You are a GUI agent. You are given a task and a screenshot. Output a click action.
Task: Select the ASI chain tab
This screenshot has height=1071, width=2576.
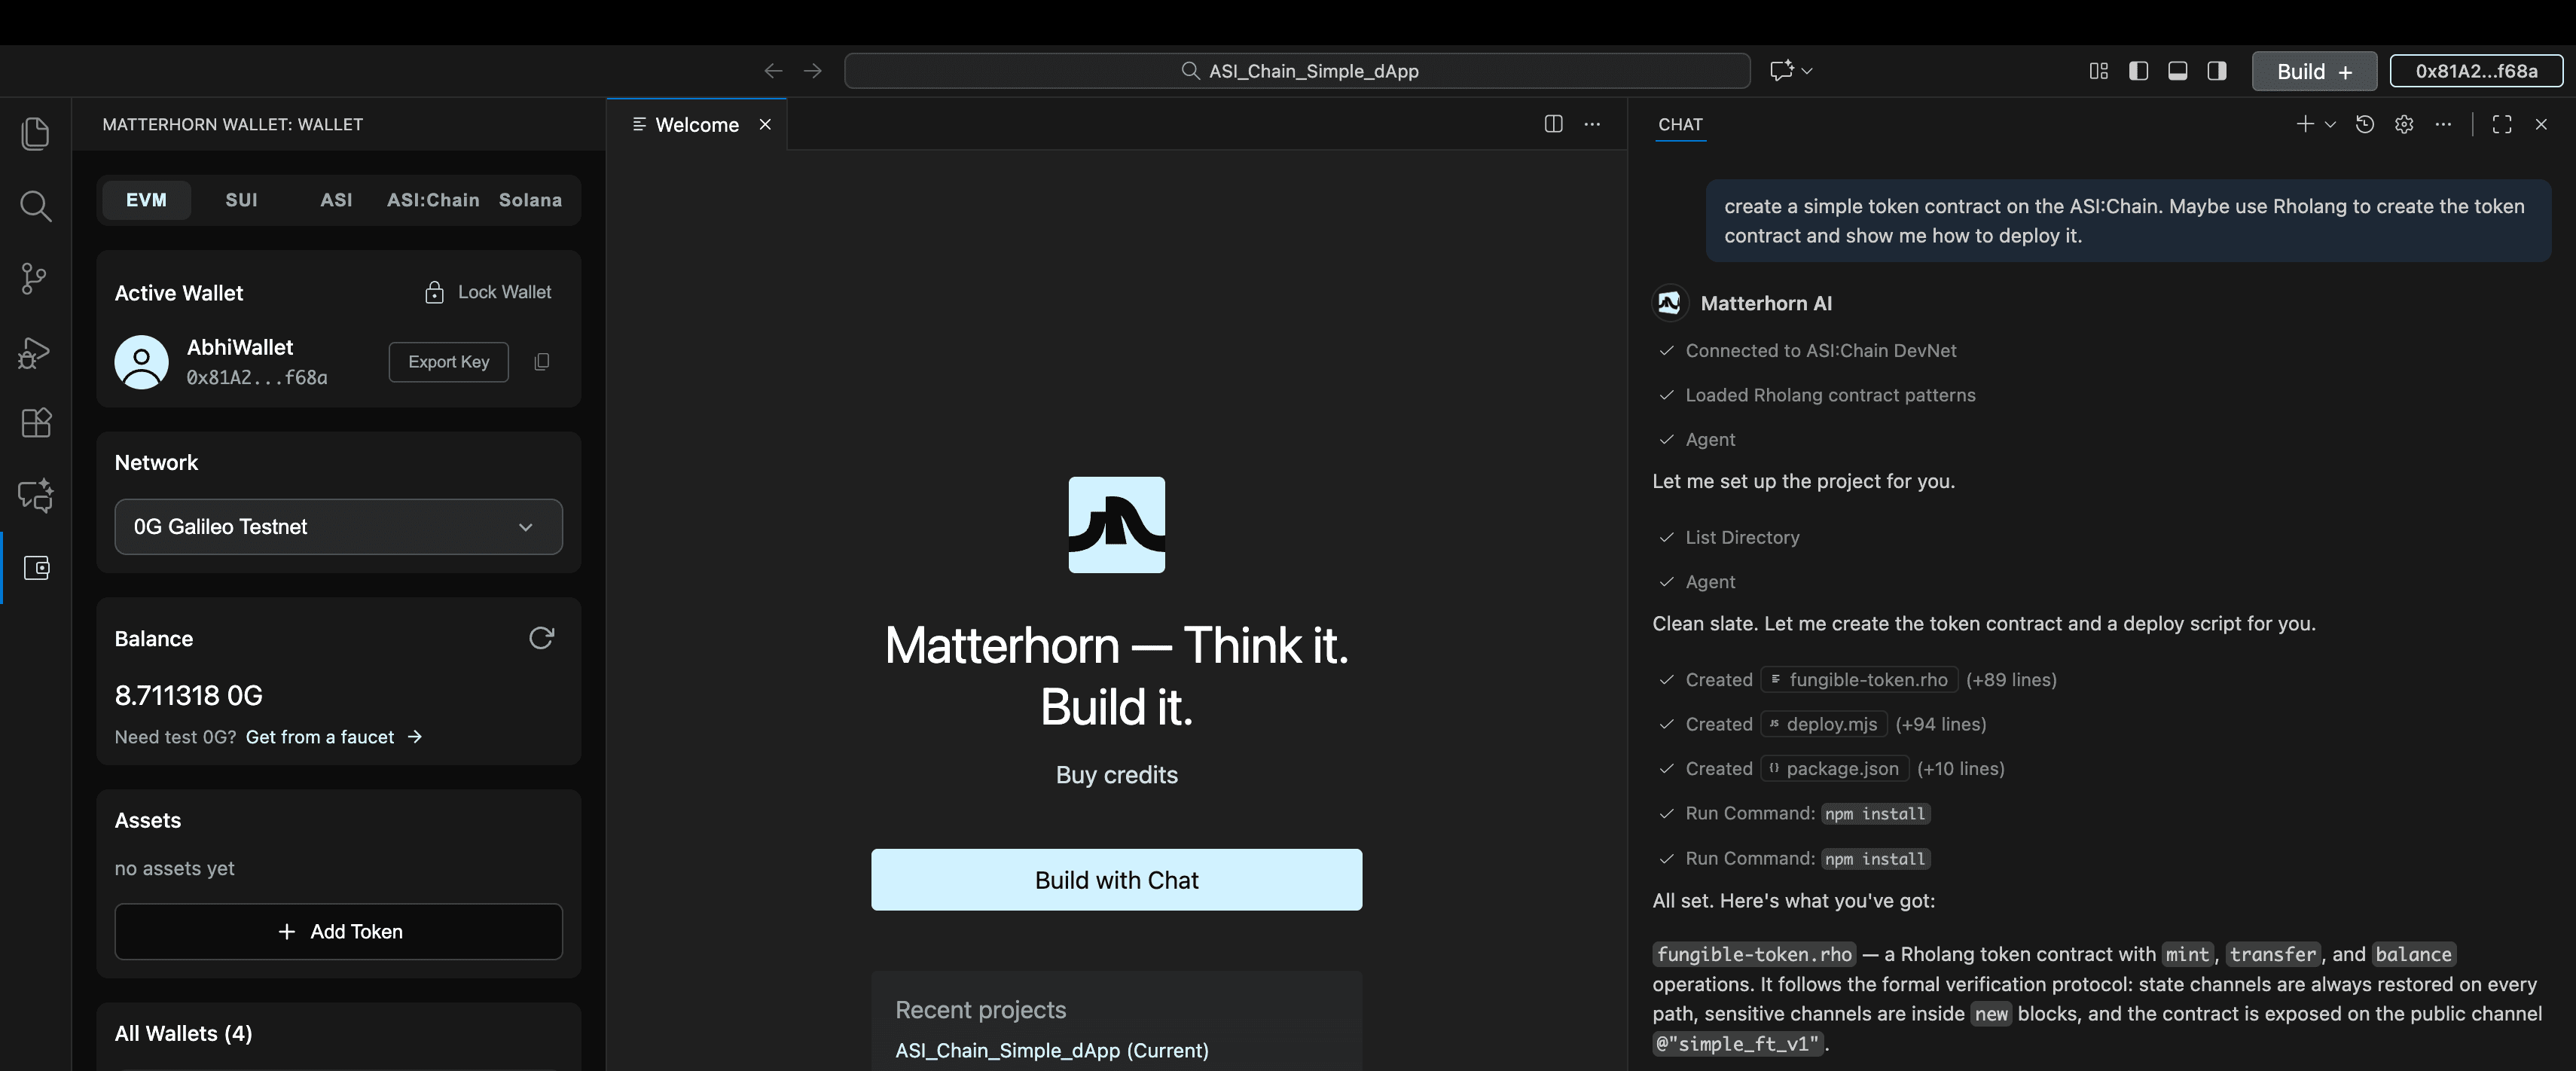336,200
